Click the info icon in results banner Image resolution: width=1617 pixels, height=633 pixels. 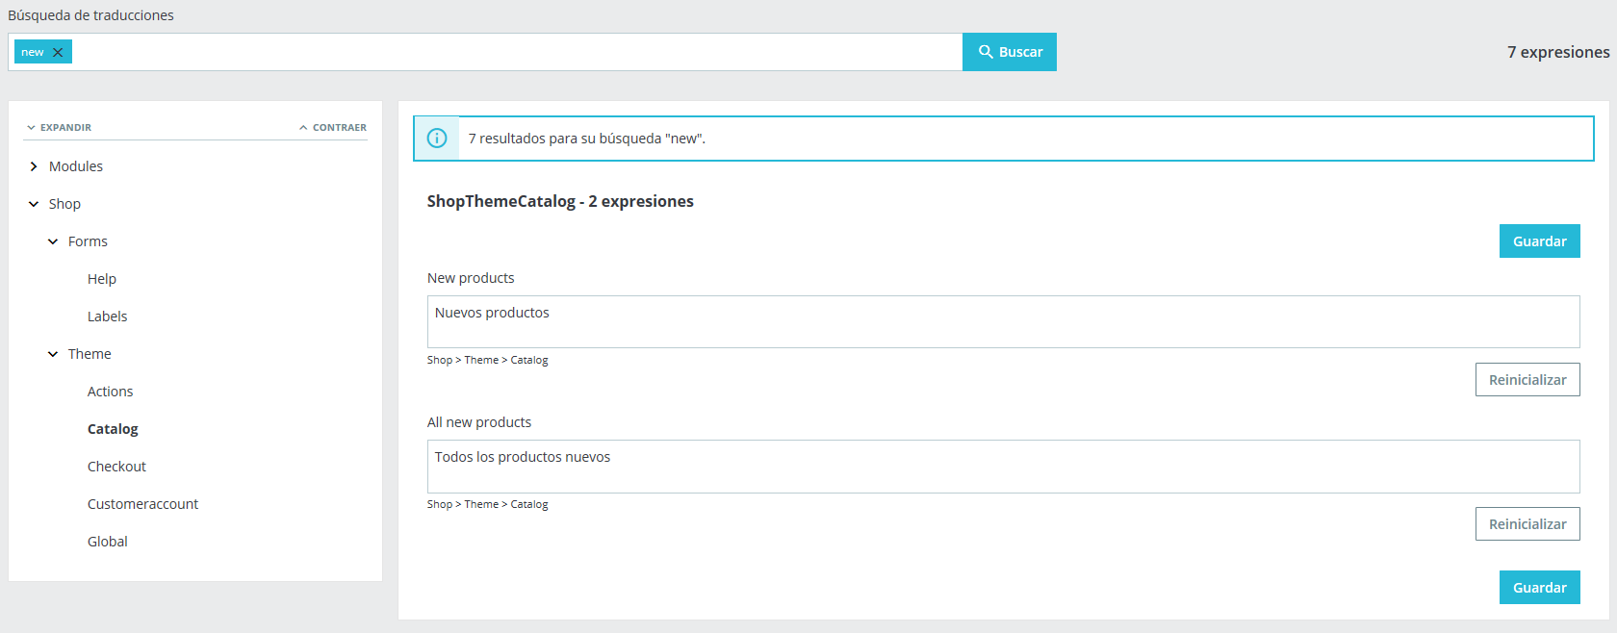(x=437, y=139)
